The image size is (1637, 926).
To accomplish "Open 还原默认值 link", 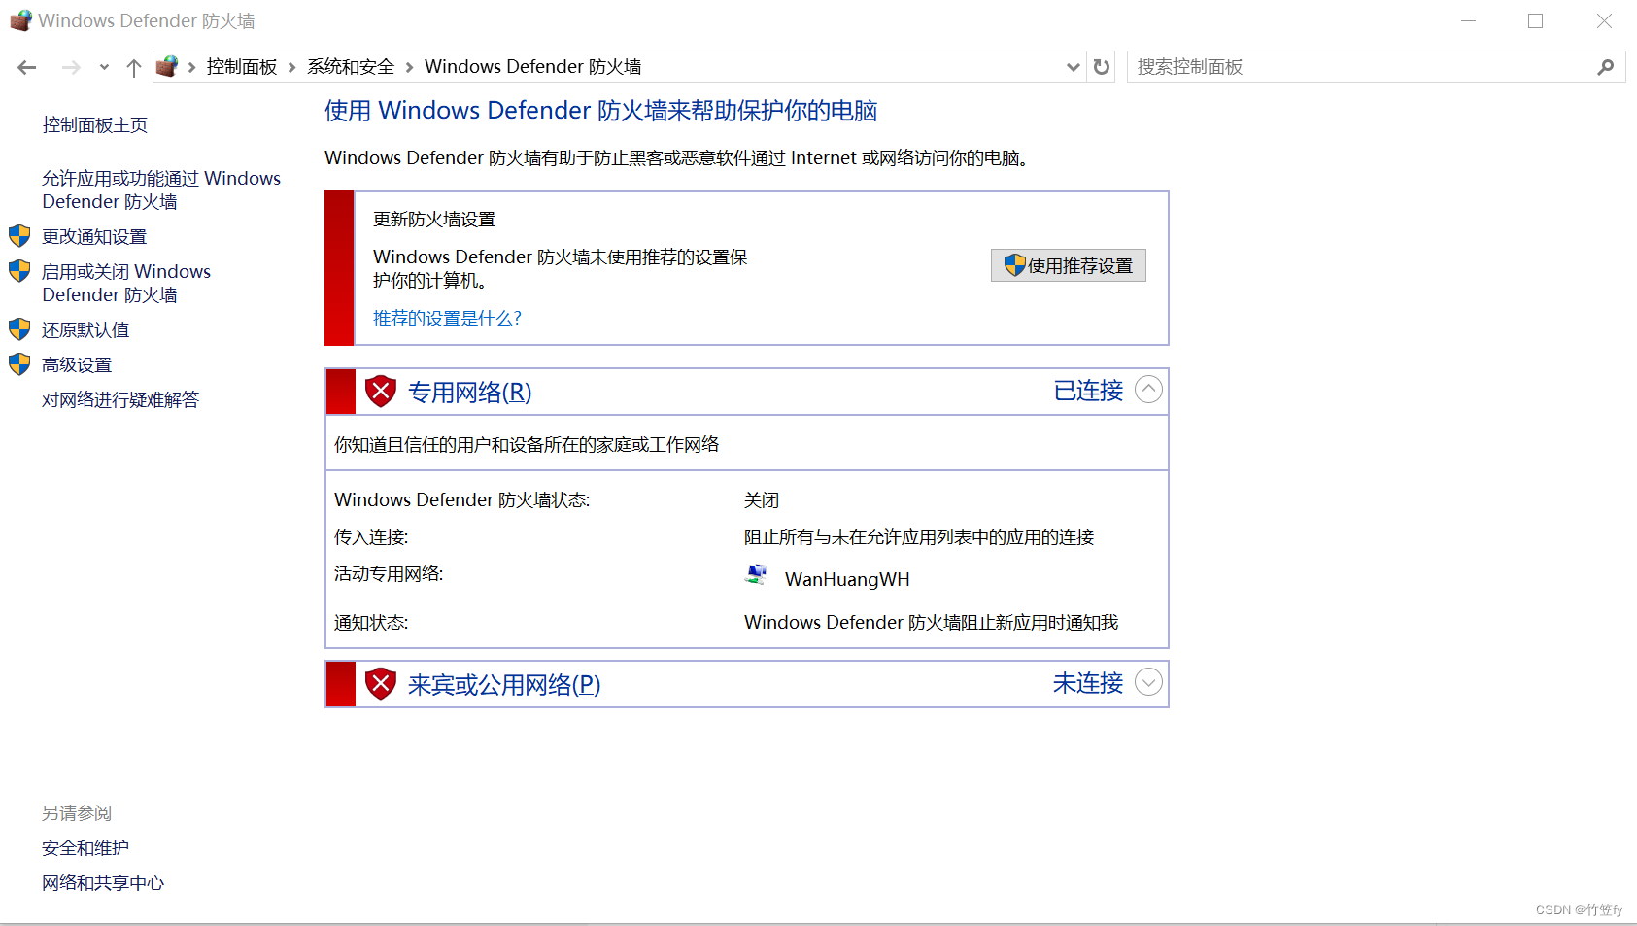I will coord(85,330).
